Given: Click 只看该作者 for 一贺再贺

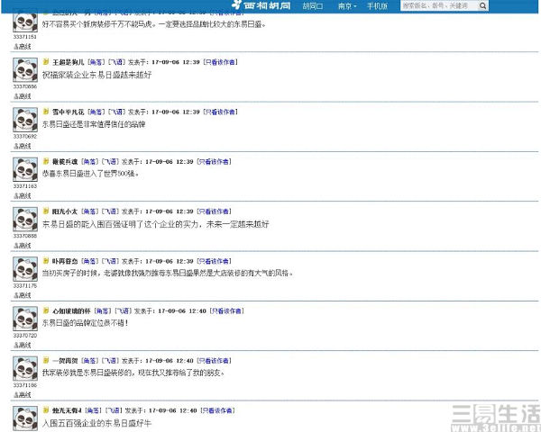Looking at the screenshot, I should [214, 361].
